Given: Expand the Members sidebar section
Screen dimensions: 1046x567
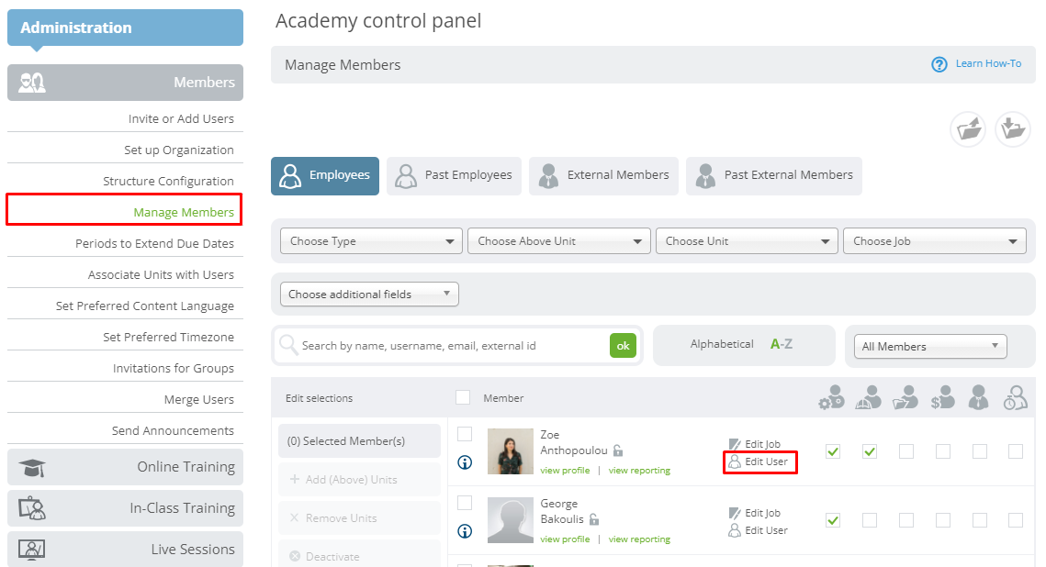Looking at the screenshot, I should (x=126, y=83).
